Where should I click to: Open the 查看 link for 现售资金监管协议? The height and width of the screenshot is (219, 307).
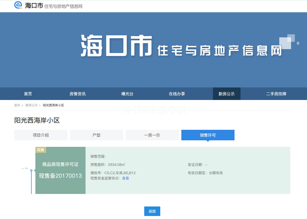pyautogui.click(x=125, y=178)
